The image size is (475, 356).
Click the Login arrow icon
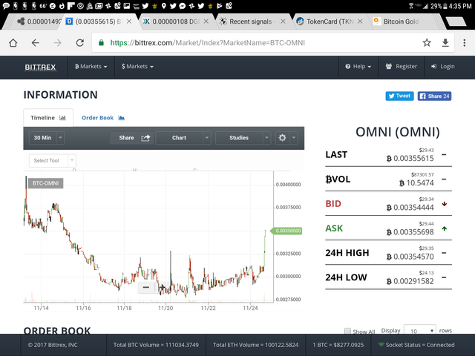[x=433, y=66]
